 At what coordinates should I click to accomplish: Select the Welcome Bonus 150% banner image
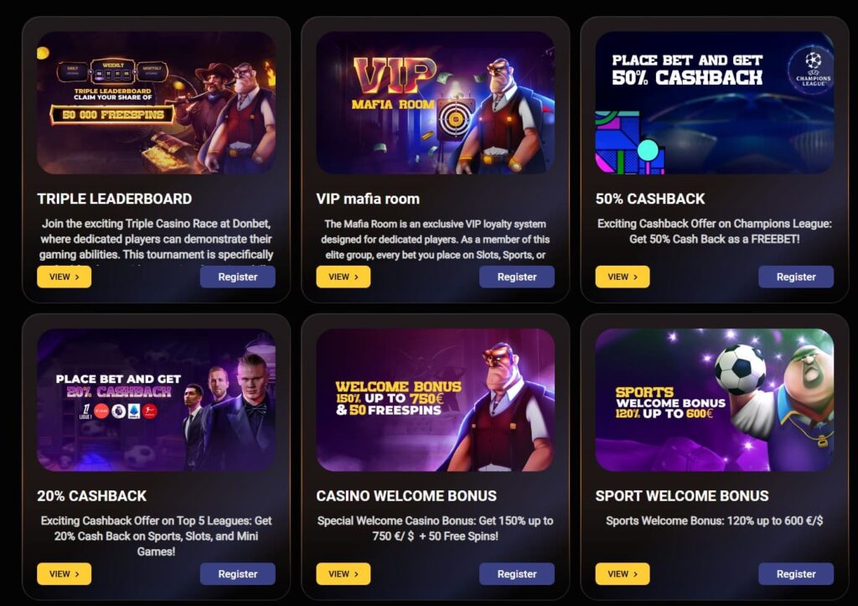[435, 400]
